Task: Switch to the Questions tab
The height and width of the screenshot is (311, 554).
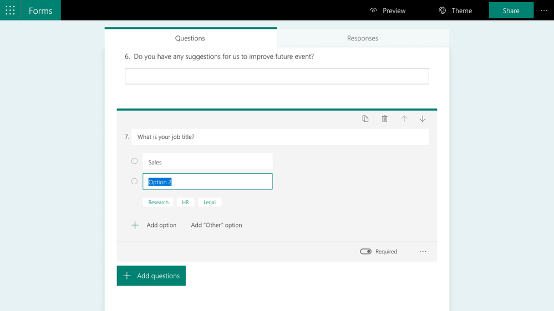Action: coord(190,38)
